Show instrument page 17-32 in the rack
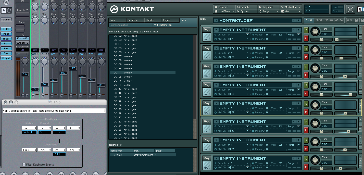364x175 pixels. pos(319,20)
